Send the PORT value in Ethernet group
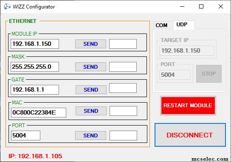Image resolution: width=231 pixels, height=162 pixels. tap(90, 136)
